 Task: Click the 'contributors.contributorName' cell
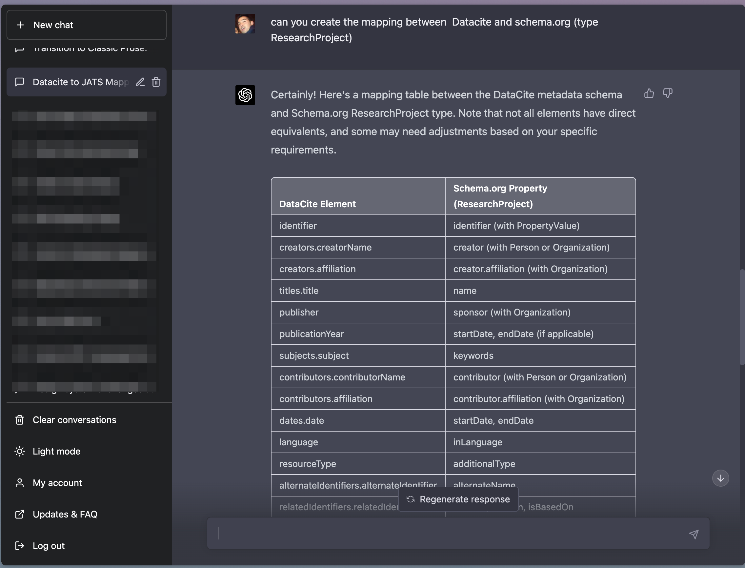pyautogui.click(x=358, y=377)
